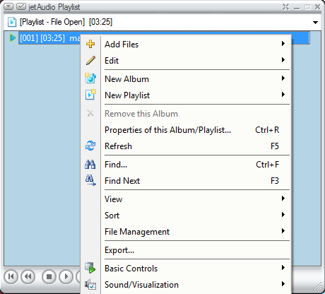Click the title bar menu arrow icon
Screen dimensions: 325x294
point(8,6)
